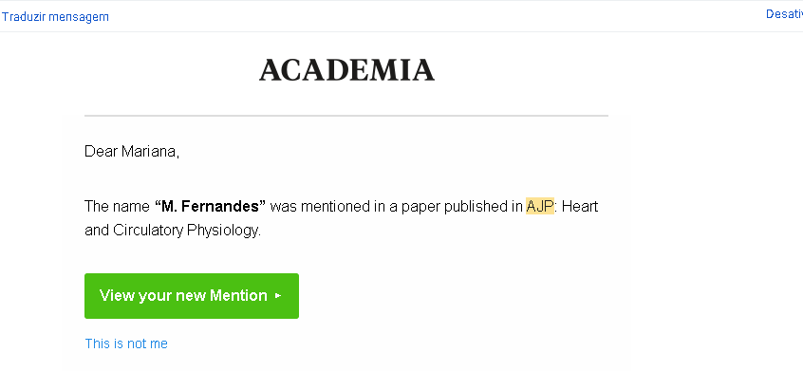Image resolution: width=803 pixels, height=371 pixels.
Task: Click the word published in the email body
Action: [x=475, y=207]
